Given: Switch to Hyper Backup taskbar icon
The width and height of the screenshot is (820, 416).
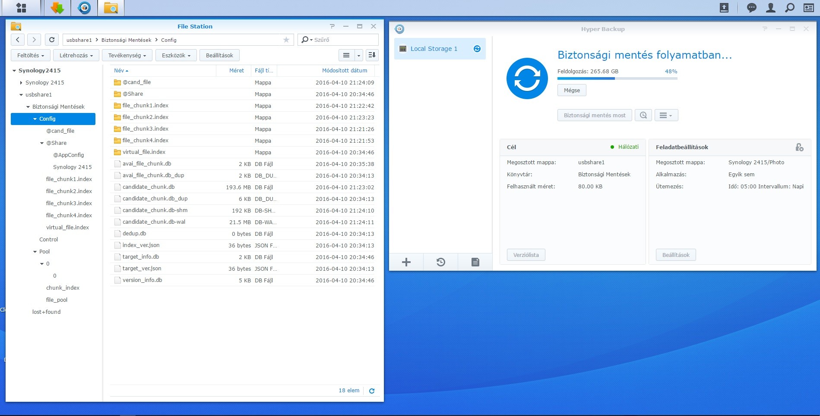Looking at the screenshot, I should tap(84, 8).
